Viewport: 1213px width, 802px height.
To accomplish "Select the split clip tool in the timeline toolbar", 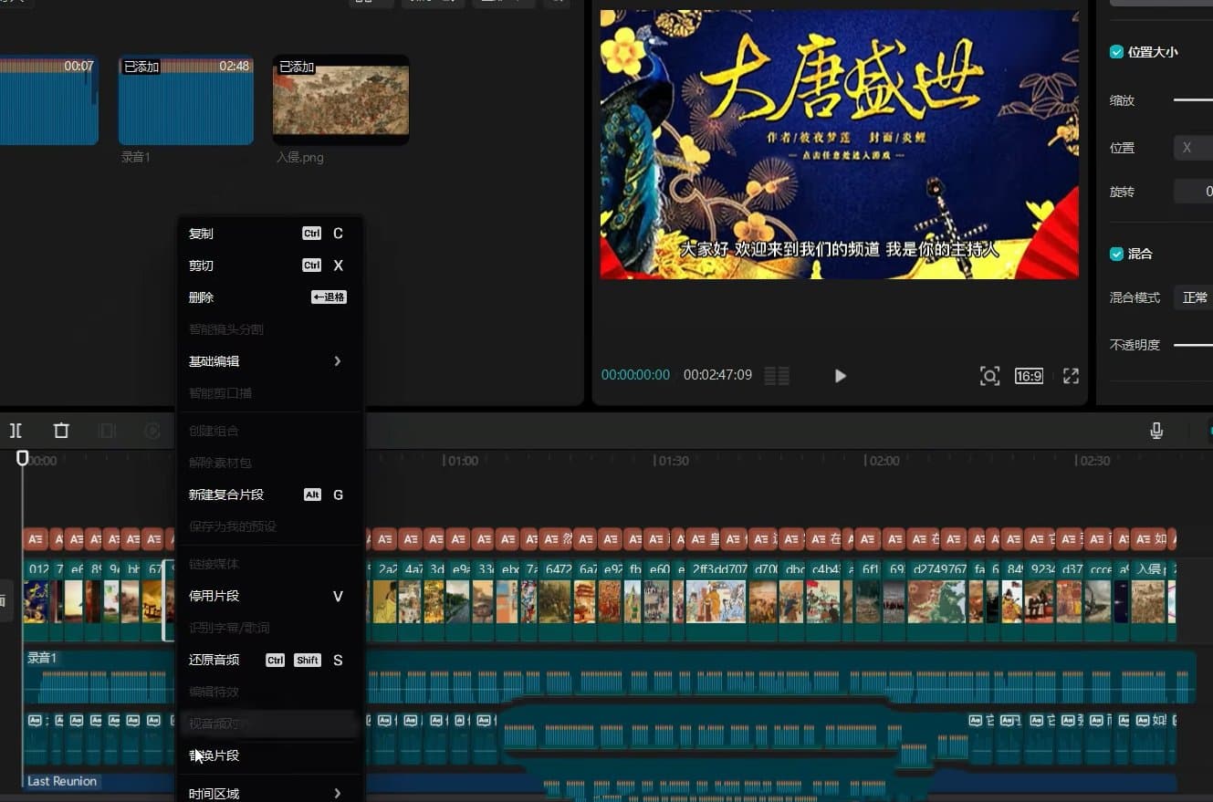I will pyautogui.click(x=16, y=430).
